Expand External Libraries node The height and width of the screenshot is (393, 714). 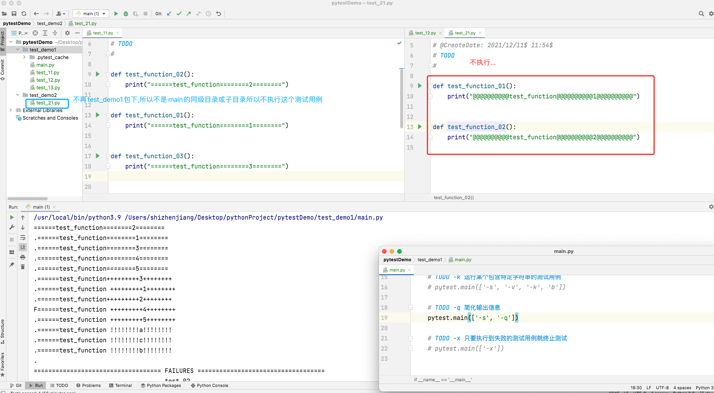[11, 110]
